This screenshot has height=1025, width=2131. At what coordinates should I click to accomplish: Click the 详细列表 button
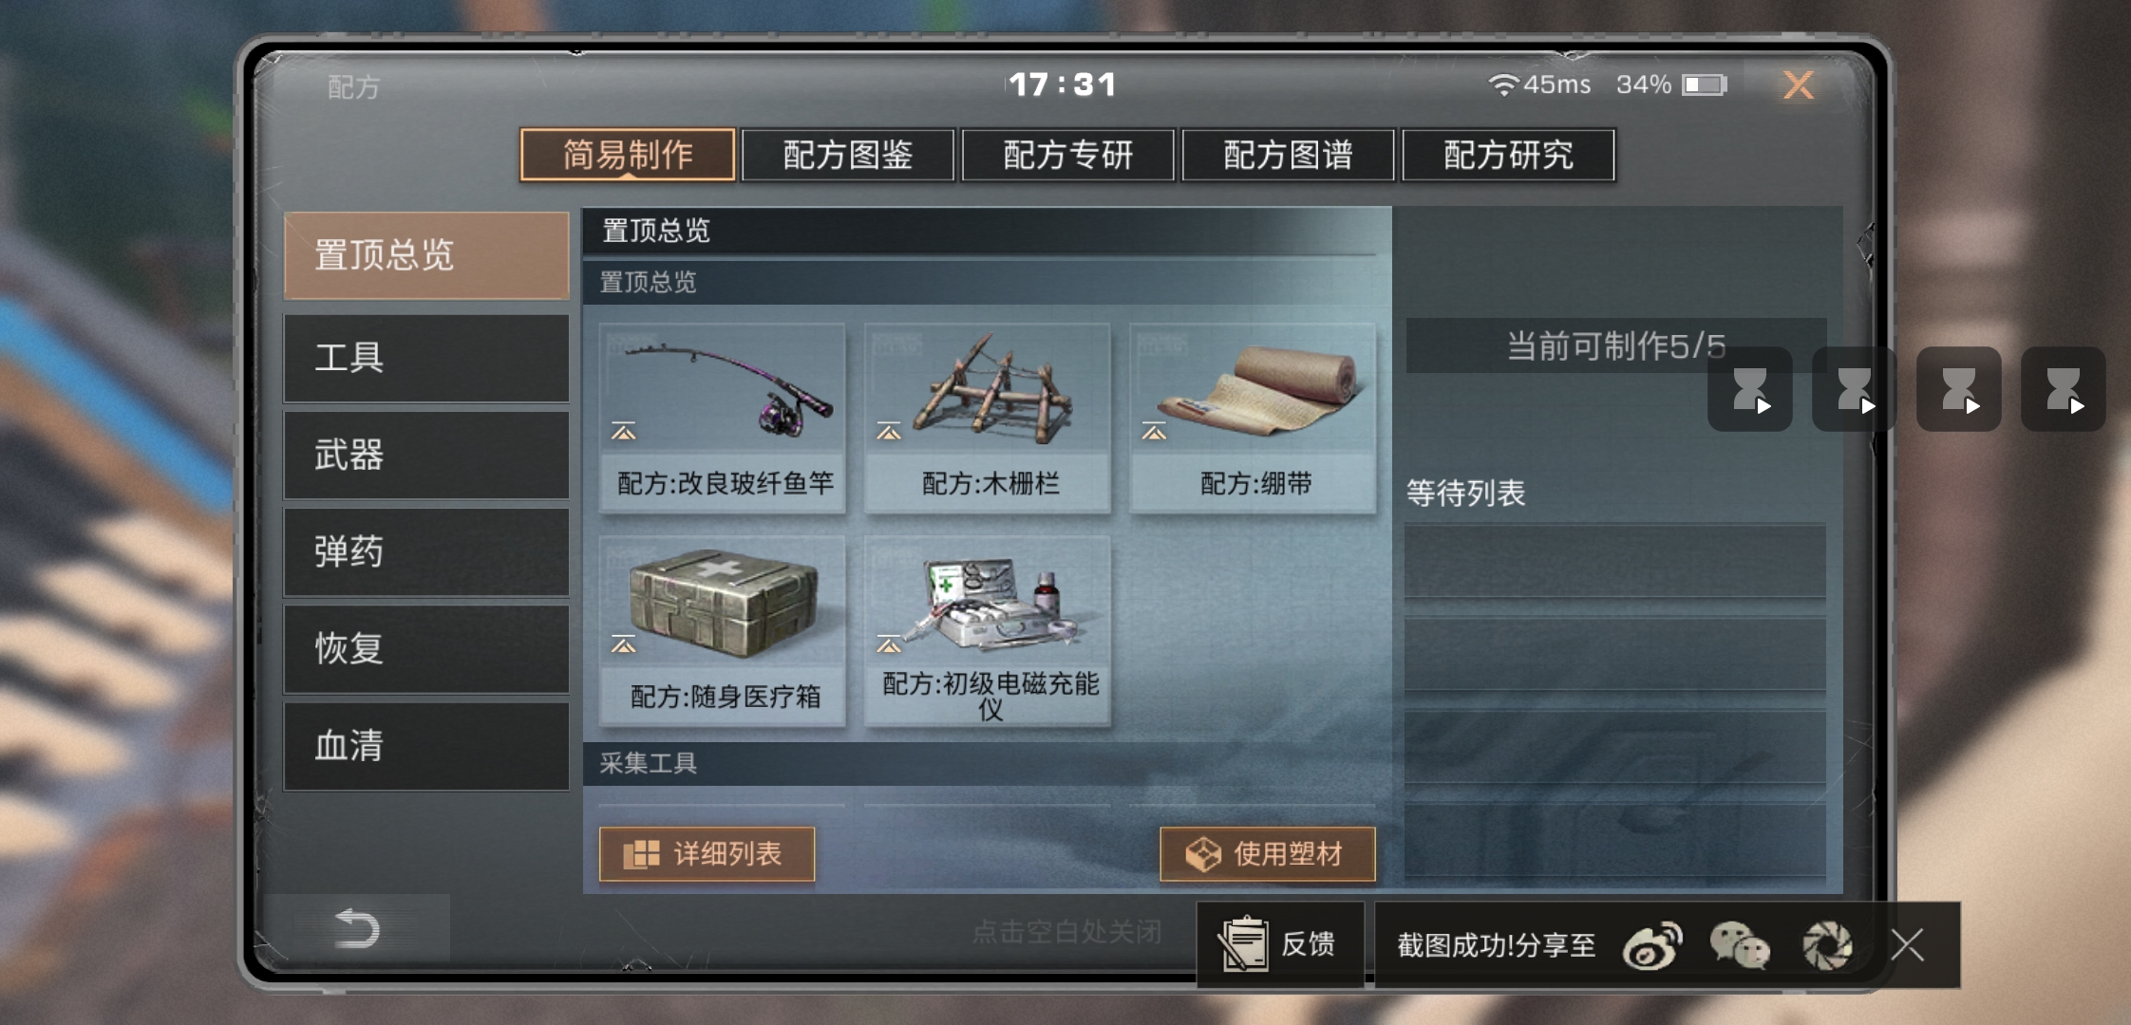coord(707,854)
